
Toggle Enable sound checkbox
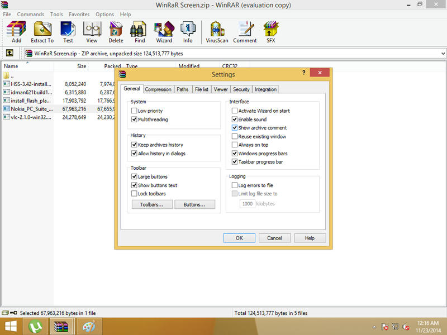click(235, 119)
